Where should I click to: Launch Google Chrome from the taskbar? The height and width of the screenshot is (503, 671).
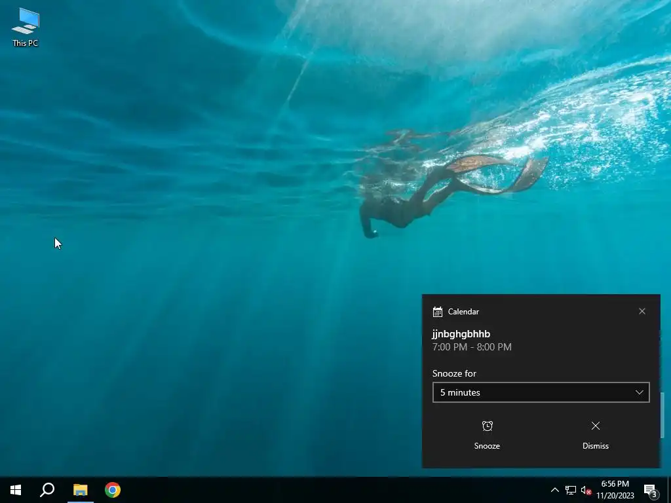tap(113, 490)
